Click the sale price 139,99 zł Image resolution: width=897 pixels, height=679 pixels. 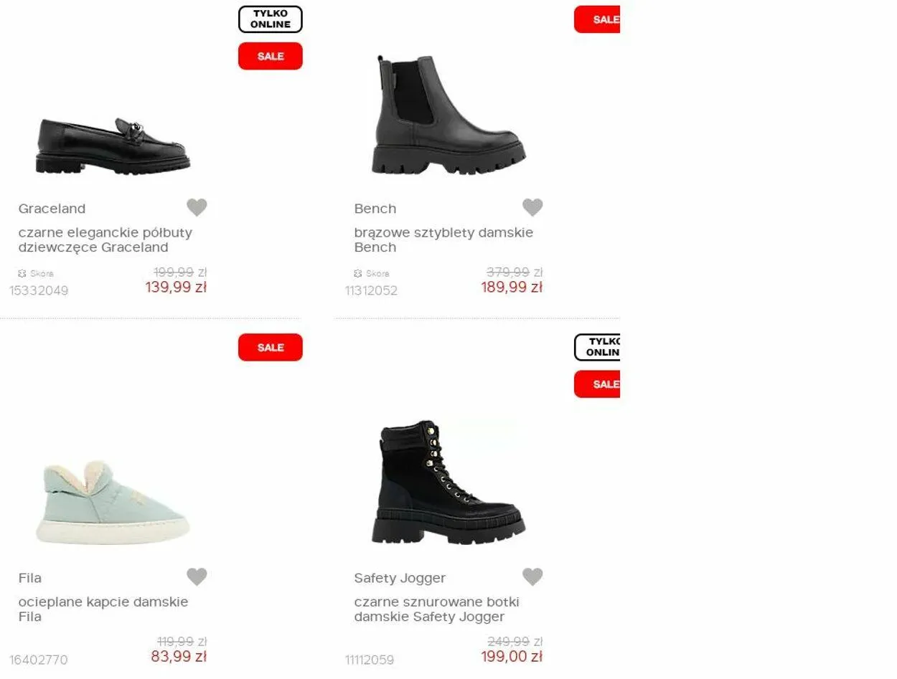click(x=176, y=288)
